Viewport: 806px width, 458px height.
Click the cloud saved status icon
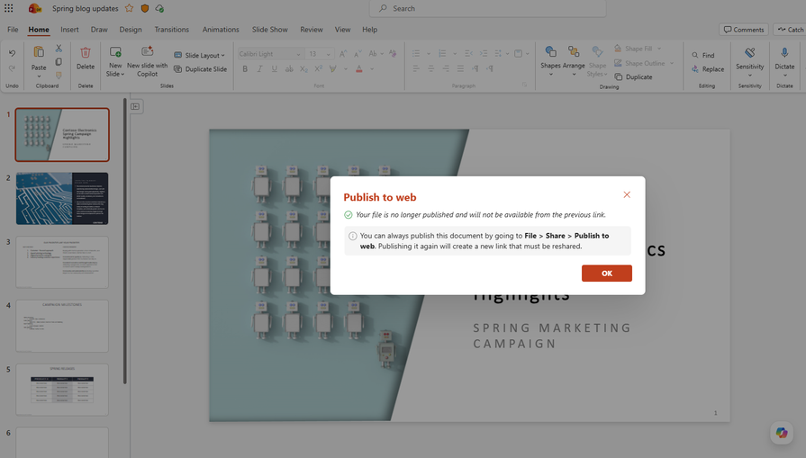[160, 8]
